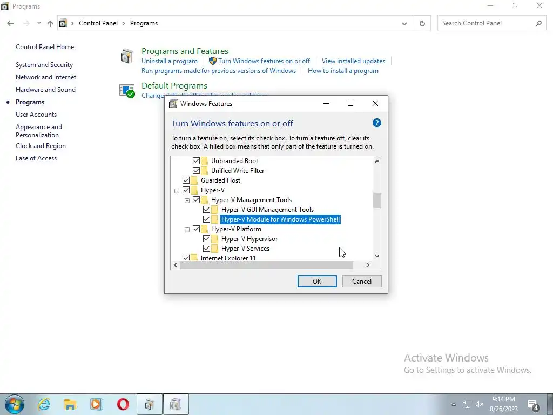Toggle Hyper-V Management Tools checkbox
Screen dimensions: 553x415
click(196, 200)
